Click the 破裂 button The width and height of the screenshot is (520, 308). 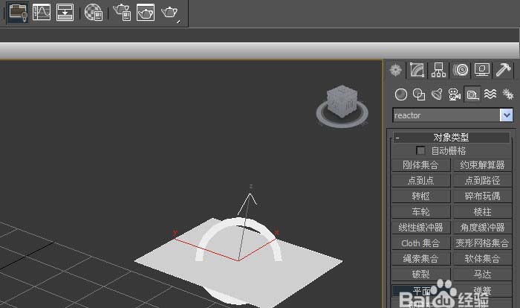pyautogui.click(x=421, y=275)
